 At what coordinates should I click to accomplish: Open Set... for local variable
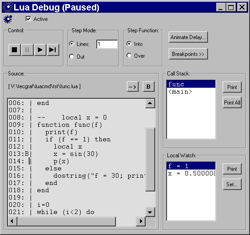tap(232, 185)
